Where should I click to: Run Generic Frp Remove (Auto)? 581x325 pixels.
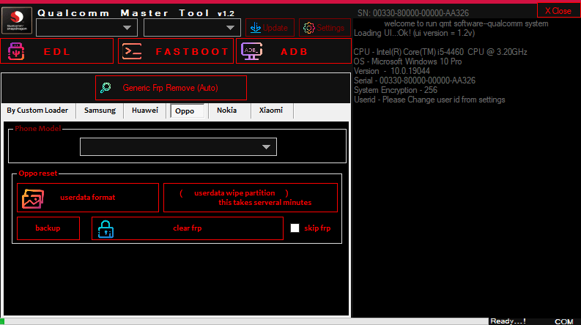[x=171, y=88]
